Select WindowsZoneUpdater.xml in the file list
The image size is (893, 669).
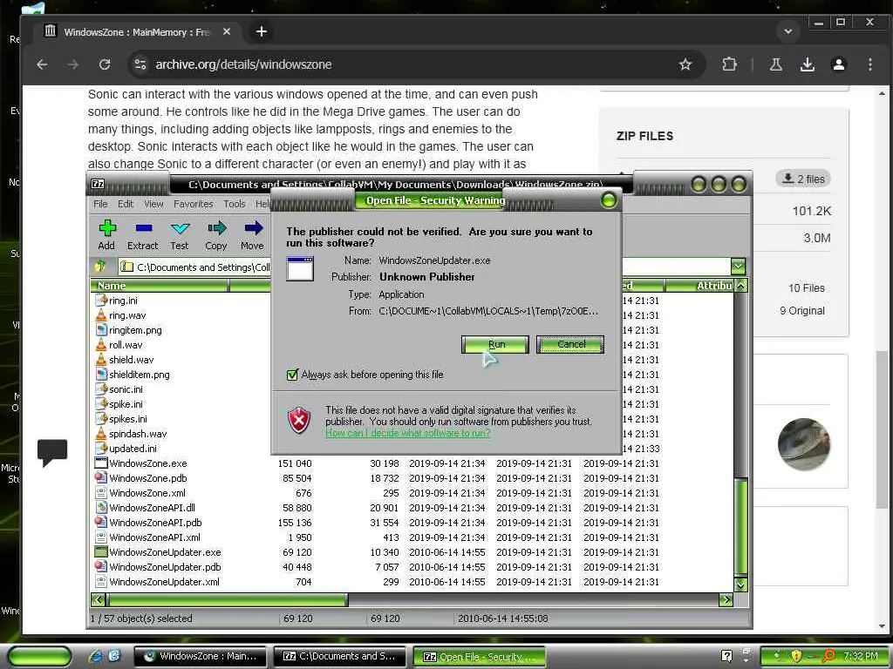tap(164, 581)
